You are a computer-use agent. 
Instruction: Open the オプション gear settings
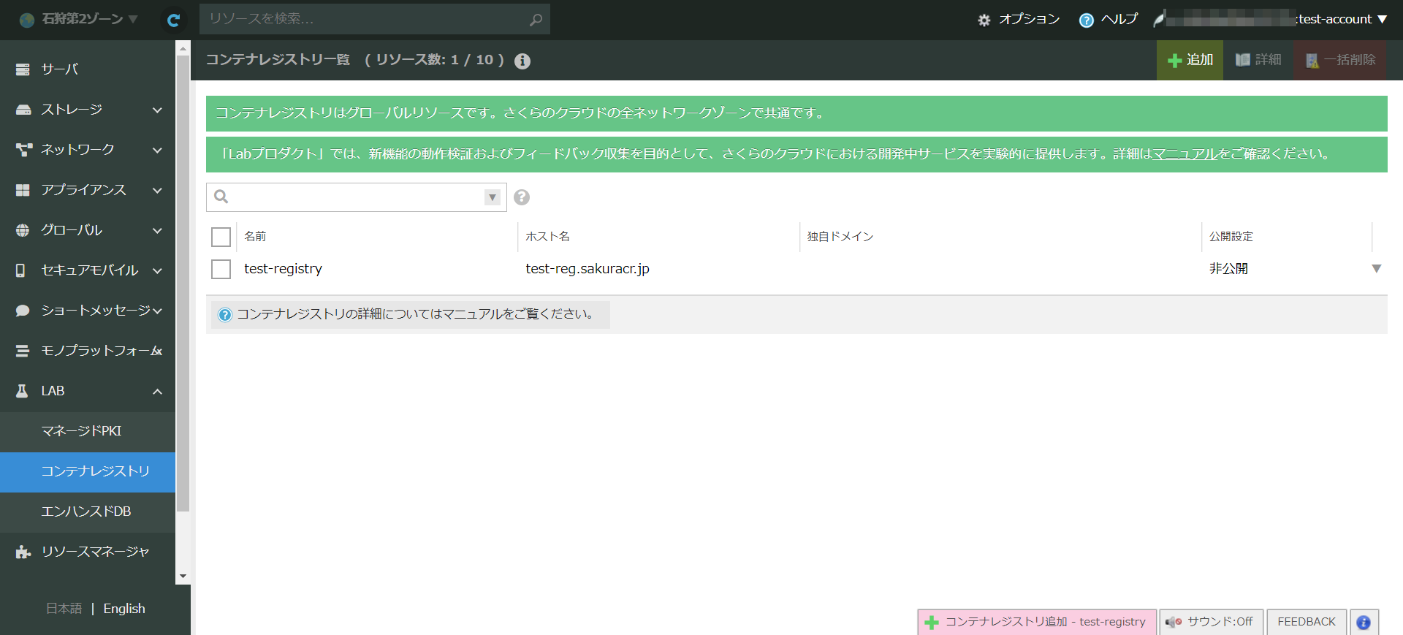(1019, 20)
